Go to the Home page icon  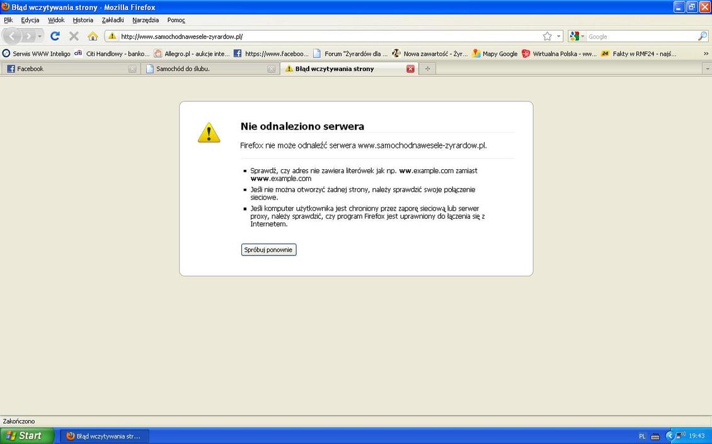coord(93,36)
